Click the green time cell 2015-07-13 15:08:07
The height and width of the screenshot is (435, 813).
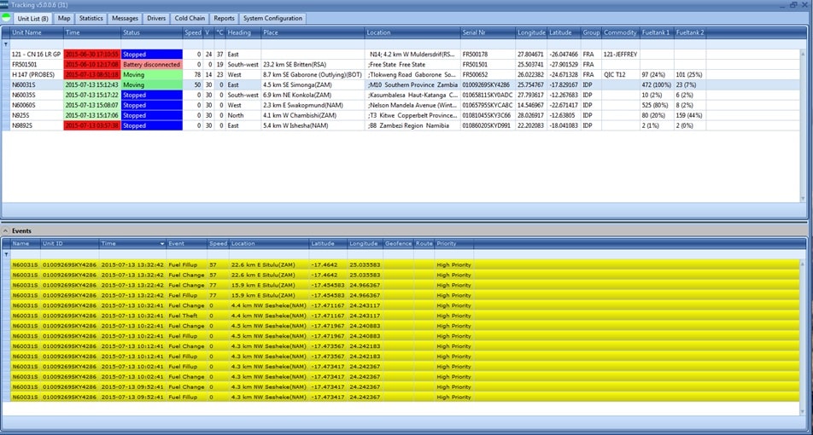coord(91,105)
